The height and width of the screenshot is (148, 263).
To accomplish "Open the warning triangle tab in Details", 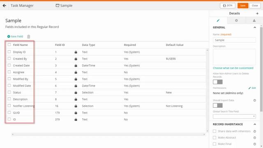I will click(254, 21).
